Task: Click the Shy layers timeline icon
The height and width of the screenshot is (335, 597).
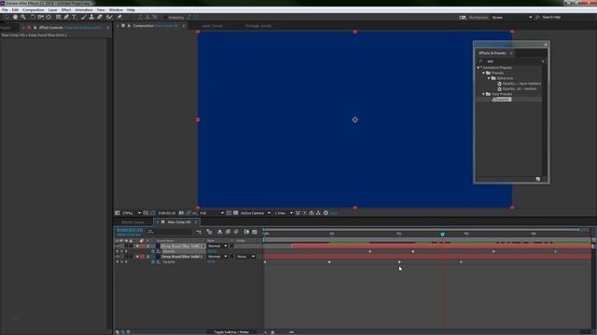Action: [x=220, y=232]
